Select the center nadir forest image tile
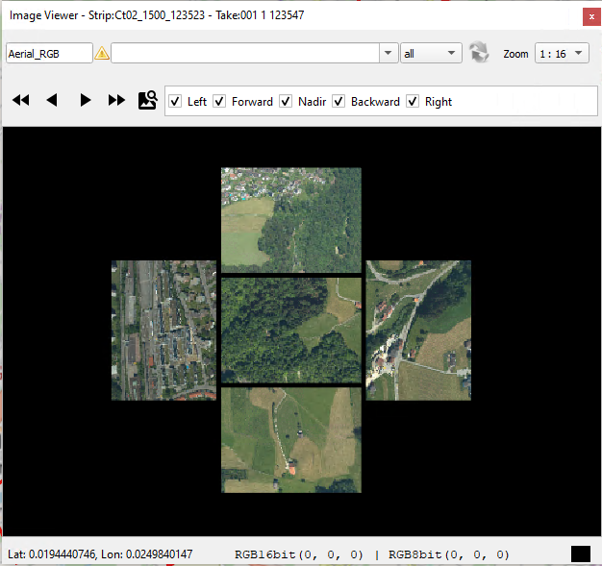This screenshot has height=566, width=602. [x=291, y=330]
